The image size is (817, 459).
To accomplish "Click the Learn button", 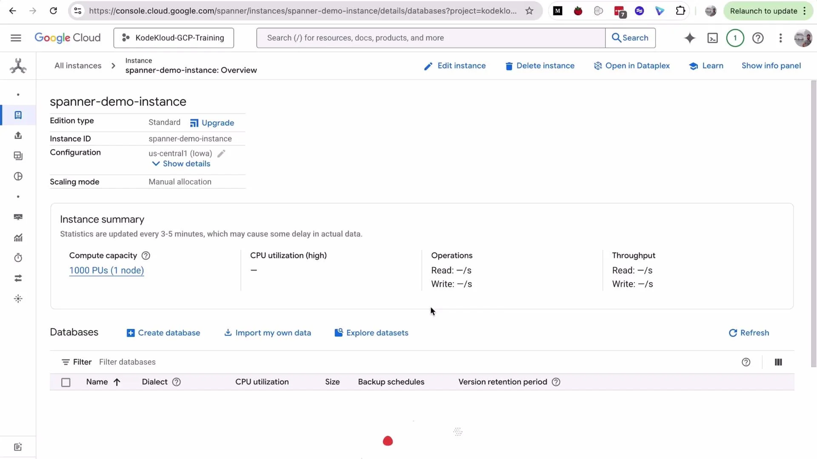I will pos(706,66).
